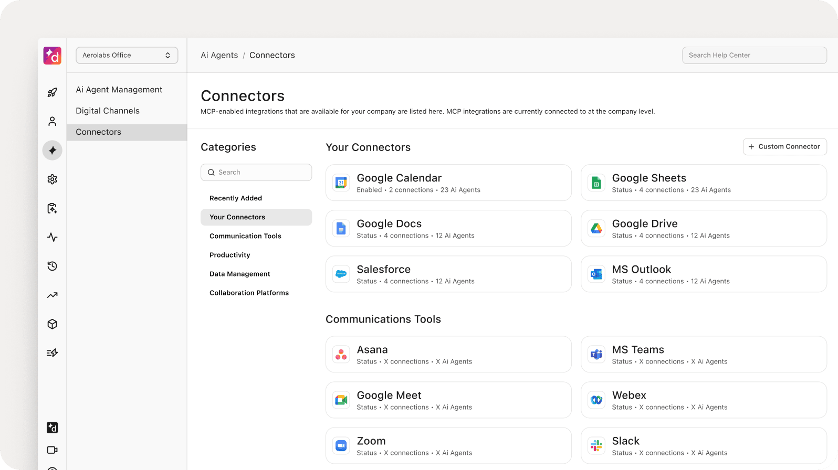Filter by Productivity category

(x=230, y=255)
